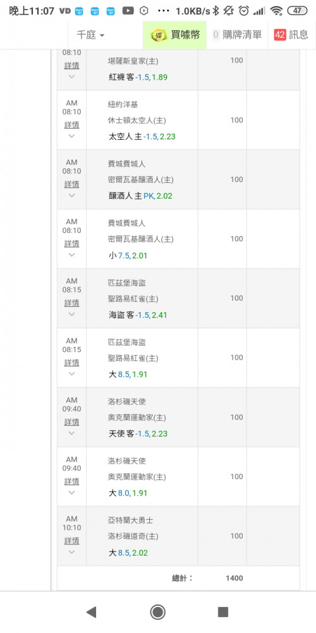Open 詳情 link for 小 7.5 row

pos(72,244)
